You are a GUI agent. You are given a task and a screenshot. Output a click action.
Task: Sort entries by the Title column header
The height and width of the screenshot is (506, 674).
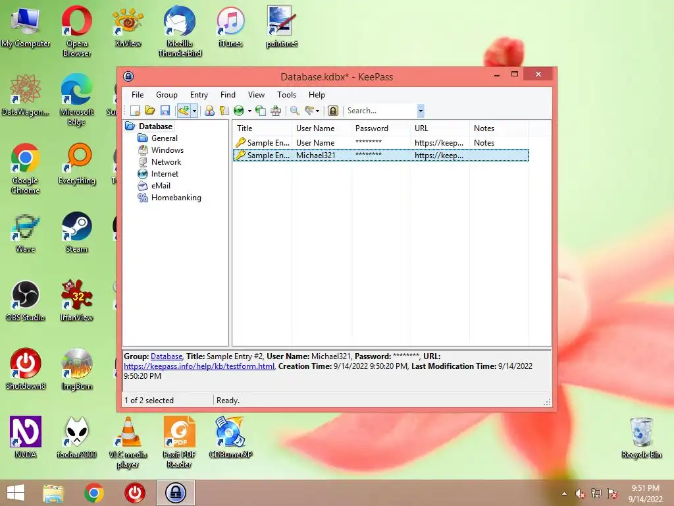click(x=262, y=128)
